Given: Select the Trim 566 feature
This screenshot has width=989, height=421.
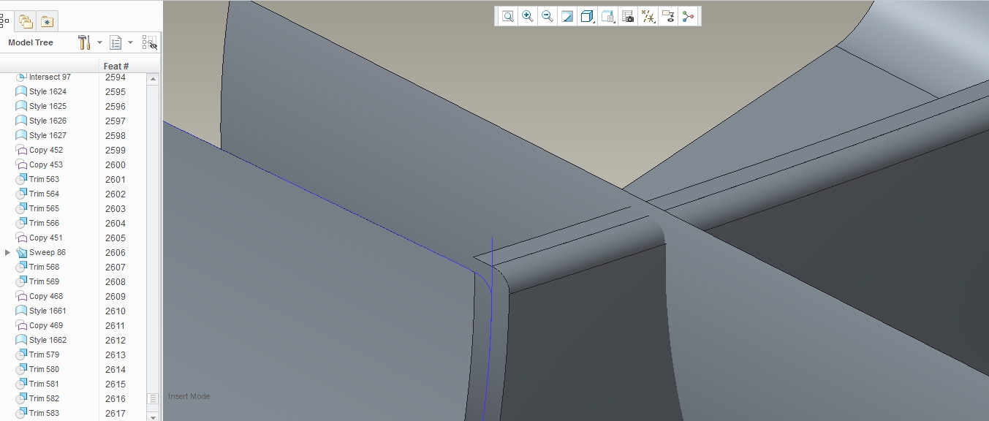Looking at the screenshot, I should [x=44, y=223].
